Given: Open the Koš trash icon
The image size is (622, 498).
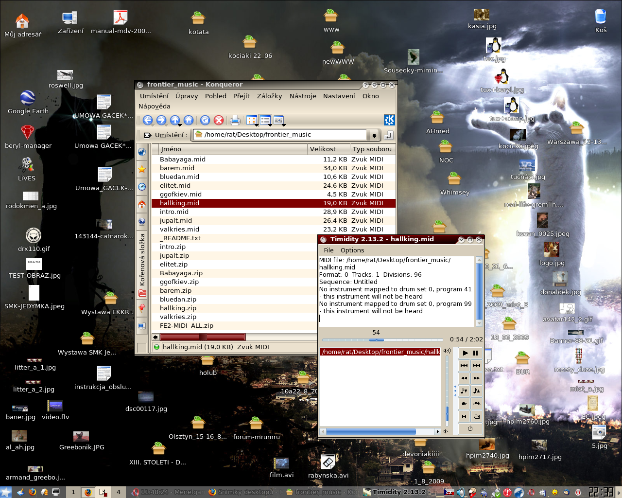Looking at the screenshot, I should tap(601, 20).
